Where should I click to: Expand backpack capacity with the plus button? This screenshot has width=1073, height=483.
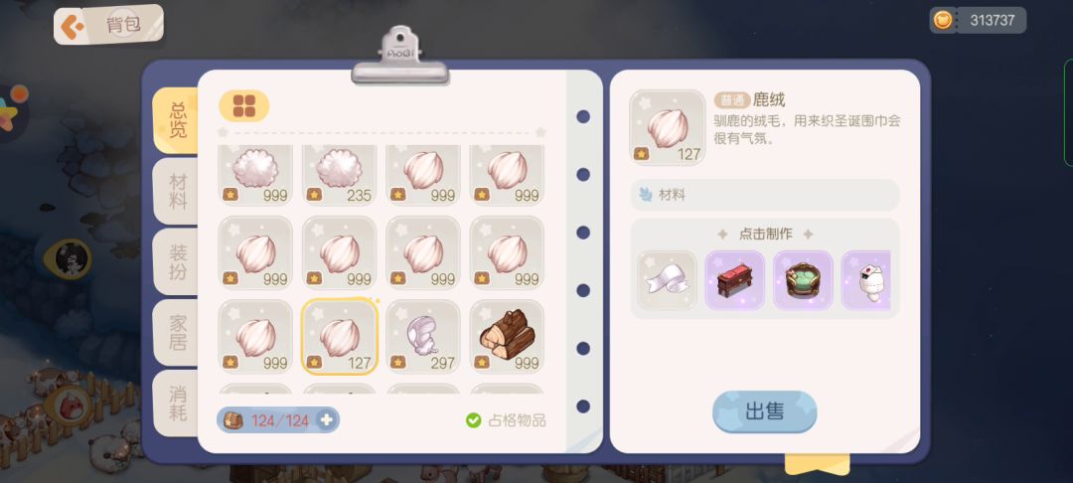(x=327, y=420)
